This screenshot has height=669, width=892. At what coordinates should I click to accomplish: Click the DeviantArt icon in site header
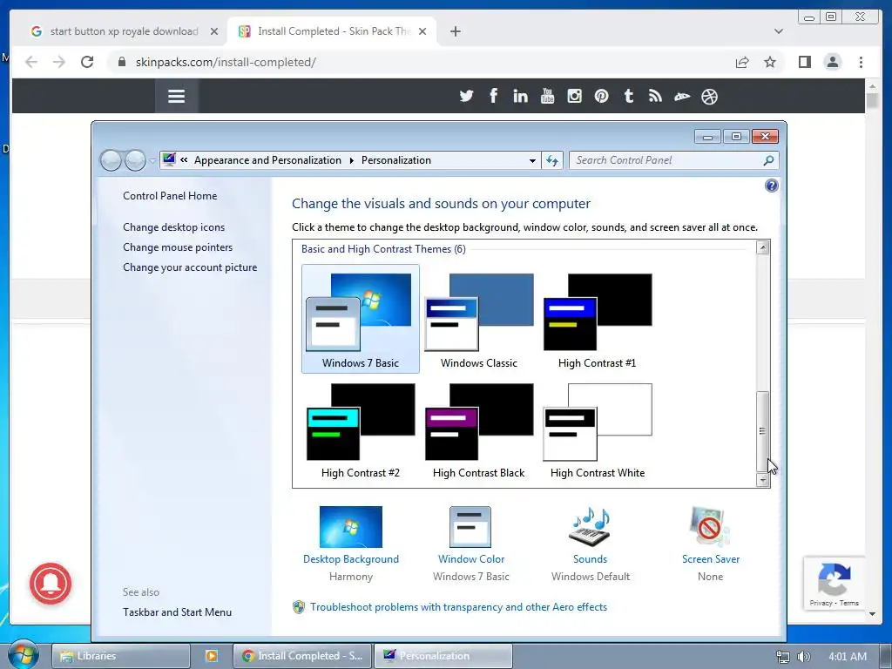(x=682, y=97)
